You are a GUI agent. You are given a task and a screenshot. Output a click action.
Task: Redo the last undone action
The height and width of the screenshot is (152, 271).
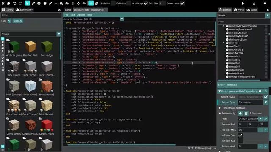tap(20, 3)
